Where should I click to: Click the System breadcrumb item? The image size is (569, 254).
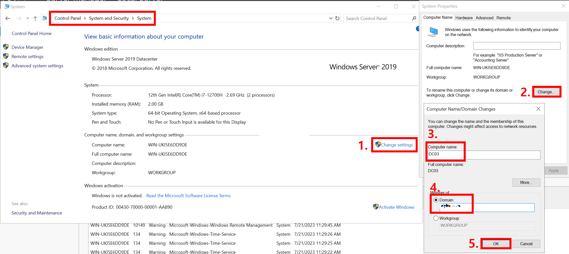coord(144,18)
